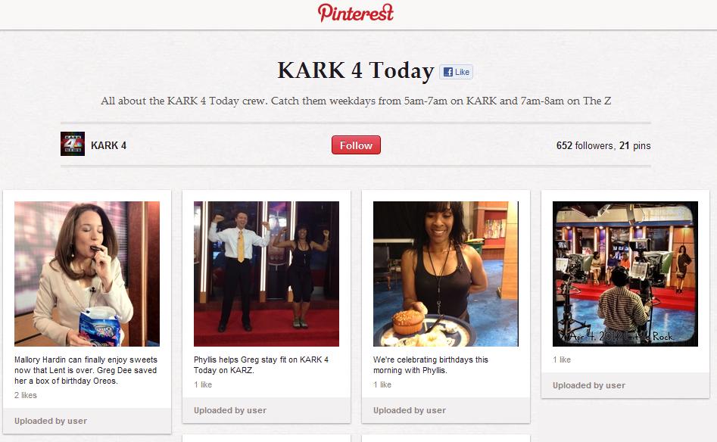Click the Facebook Like button
Viewport: 717px width, 442px height.
(x=456, y=72)
